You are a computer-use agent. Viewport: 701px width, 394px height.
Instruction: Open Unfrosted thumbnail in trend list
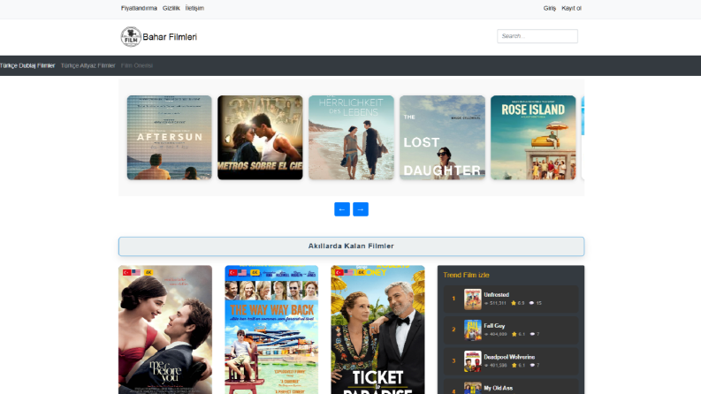473,299
